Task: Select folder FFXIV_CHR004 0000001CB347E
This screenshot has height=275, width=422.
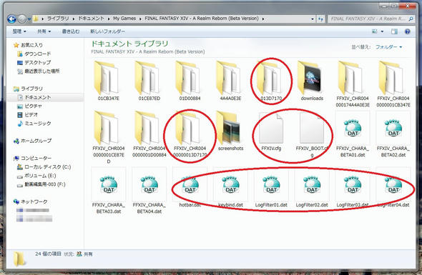Action: 393,84
